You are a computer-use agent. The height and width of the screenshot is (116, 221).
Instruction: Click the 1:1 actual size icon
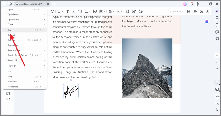coord(217,89)
